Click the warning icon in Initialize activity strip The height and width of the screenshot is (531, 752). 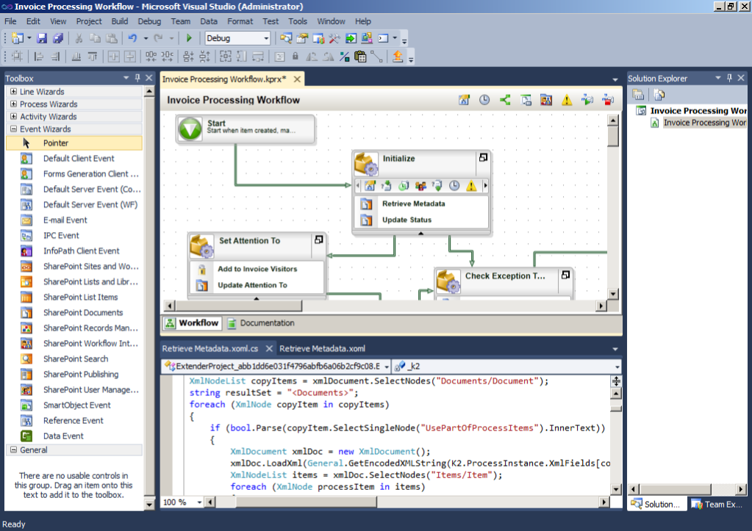(x=471, y=186)
